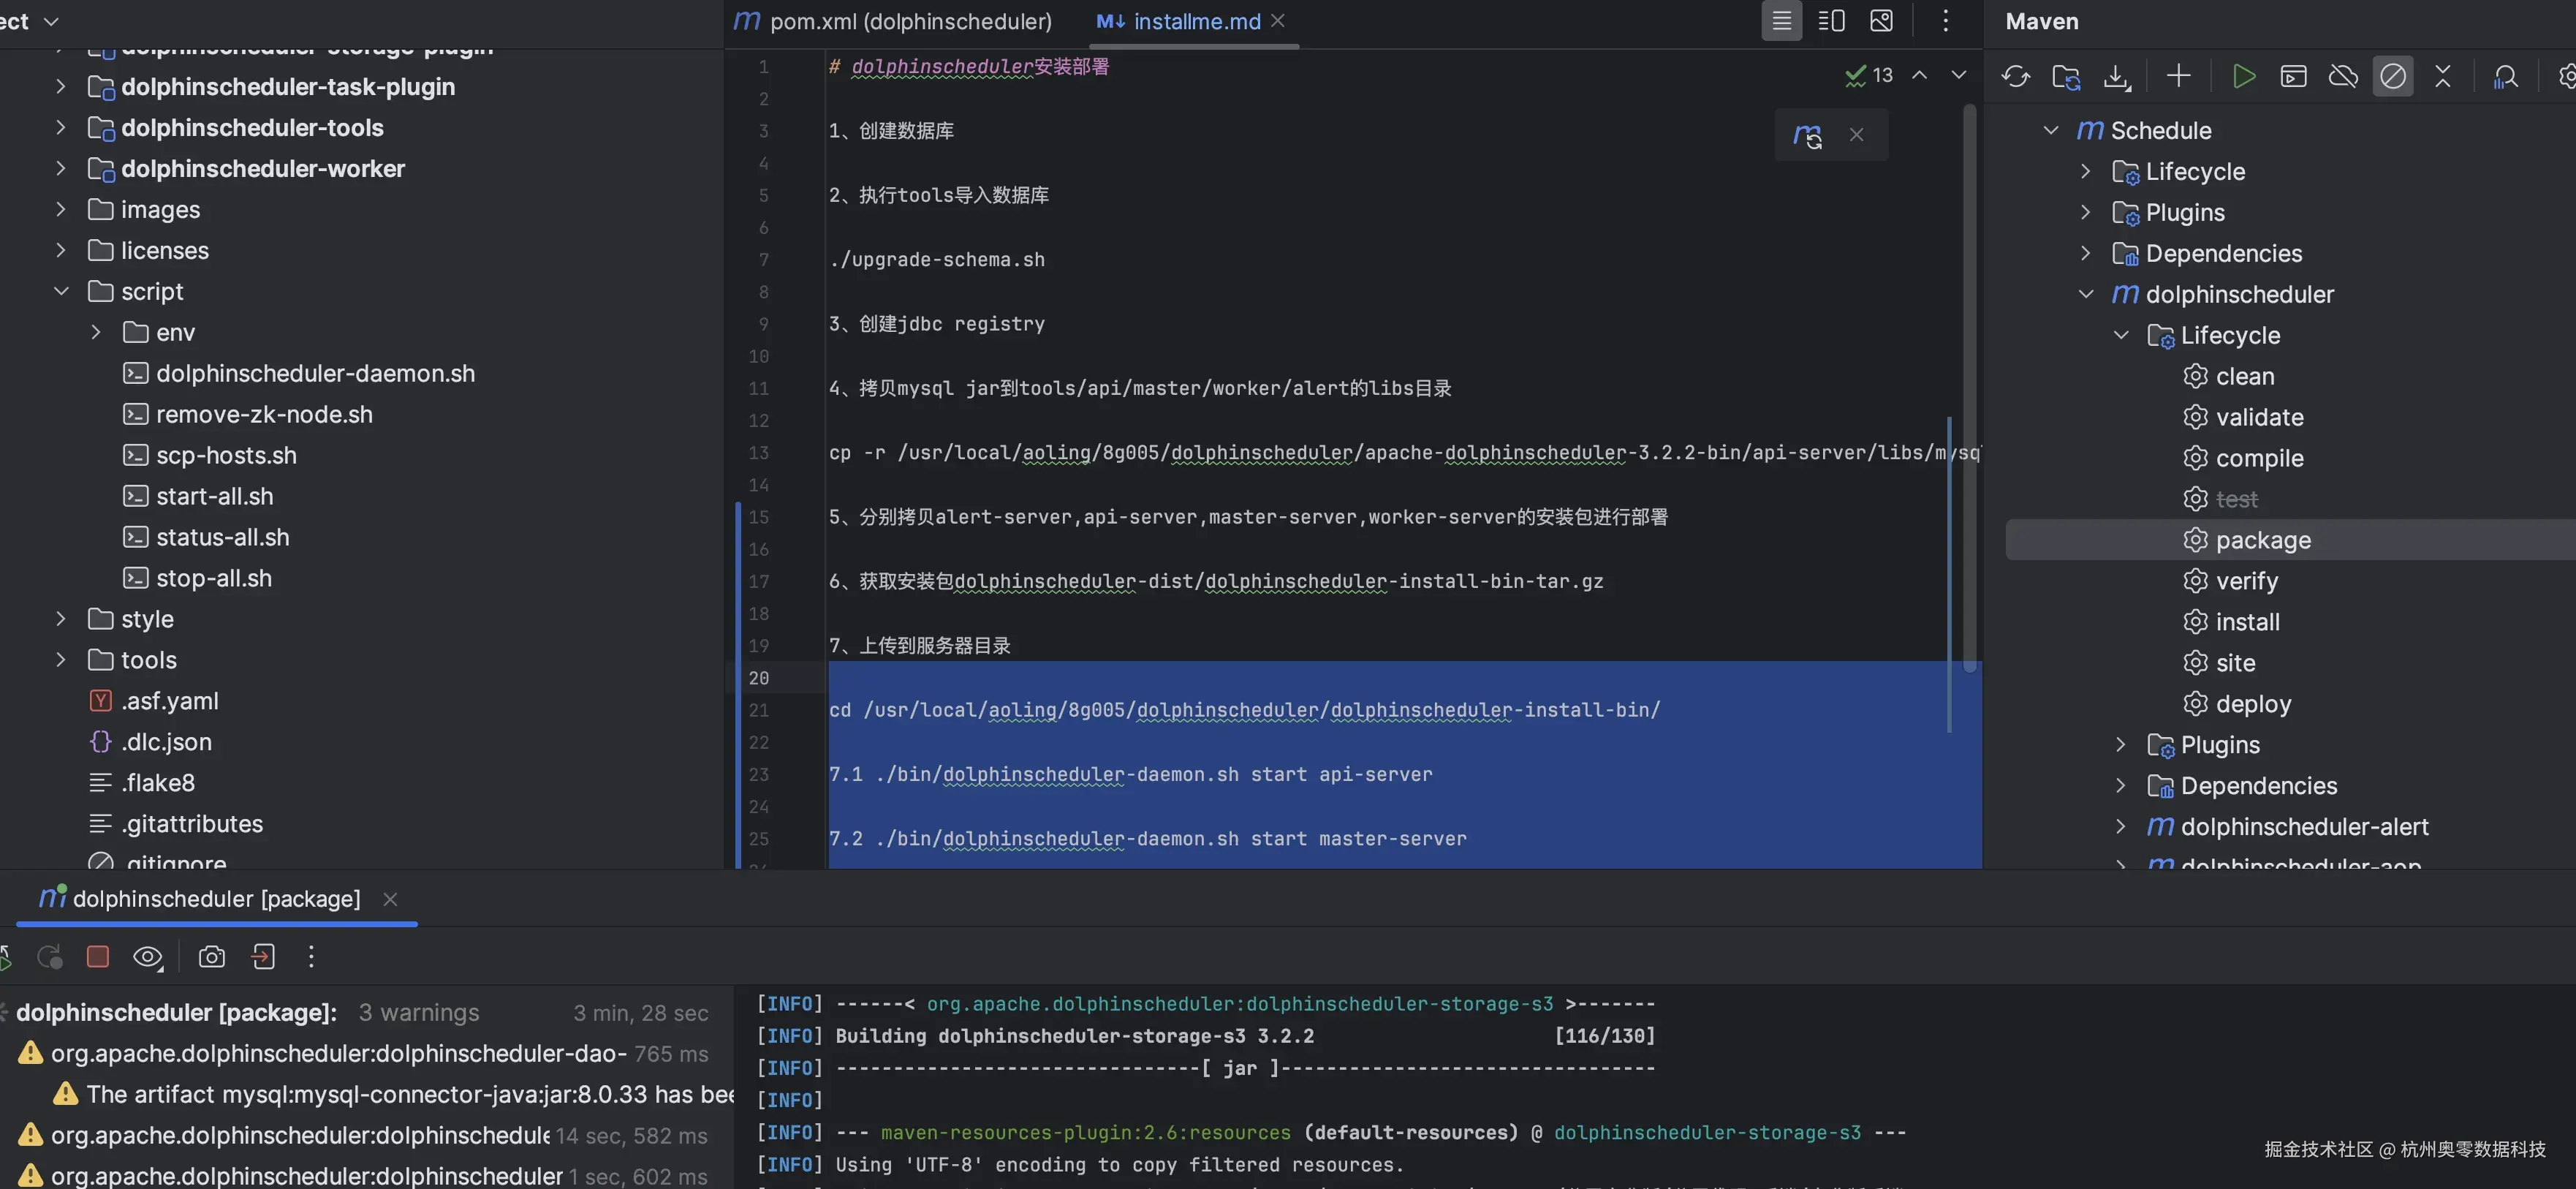
Task: Run the package lifecycle goal
Action: click(2264, 539)
